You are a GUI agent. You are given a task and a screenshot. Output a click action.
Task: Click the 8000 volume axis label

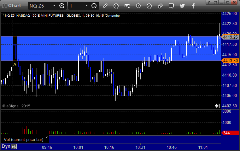227,111
